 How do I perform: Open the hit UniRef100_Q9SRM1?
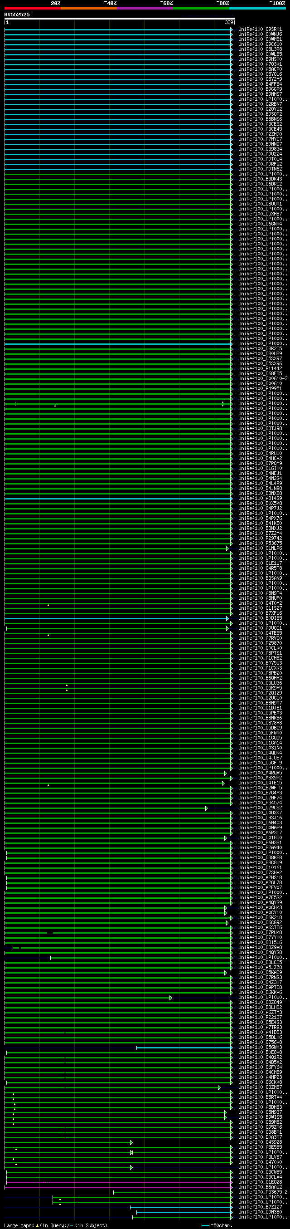point(260,29)
